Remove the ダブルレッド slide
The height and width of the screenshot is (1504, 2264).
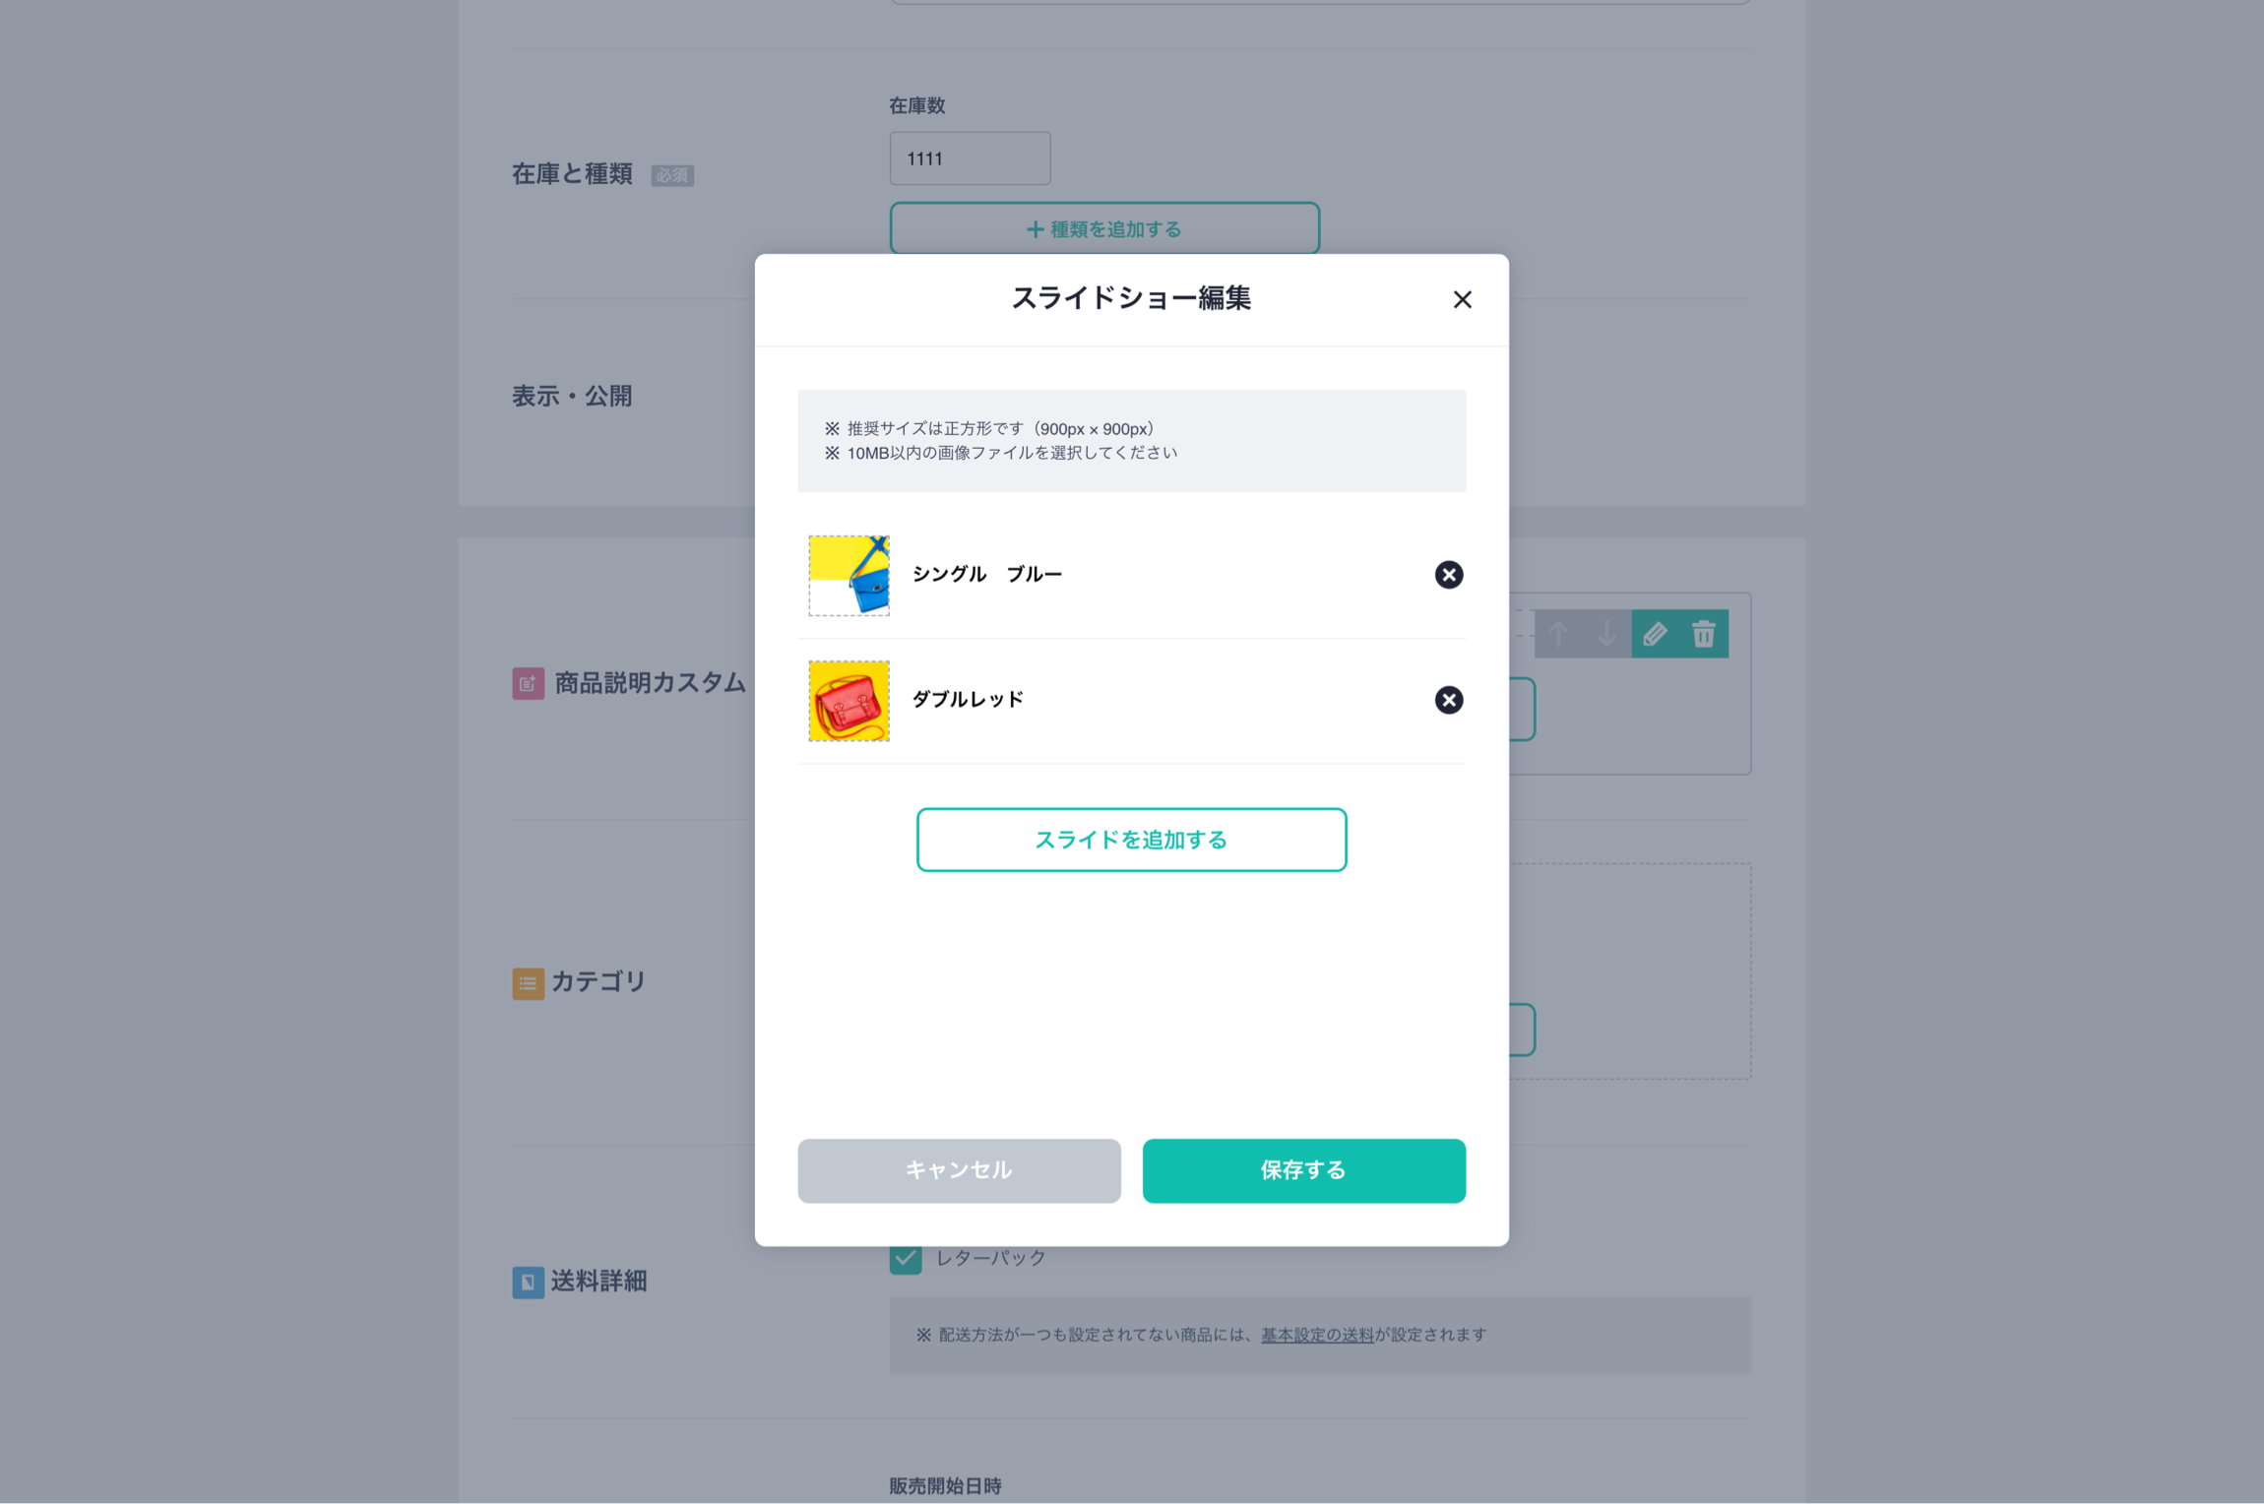click(1448, 700)
